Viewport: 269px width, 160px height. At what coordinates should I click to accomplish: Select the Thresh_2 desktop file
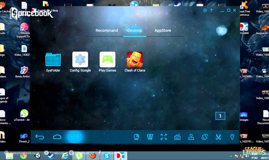point(24,138)
